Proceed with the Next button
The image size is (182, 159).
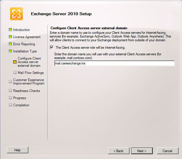click(x=142, y=151)
